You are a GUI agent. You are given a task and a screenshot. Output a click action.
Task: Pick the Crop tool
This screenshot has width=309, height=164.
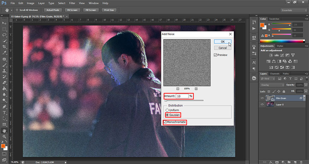[x=4, y=47]
